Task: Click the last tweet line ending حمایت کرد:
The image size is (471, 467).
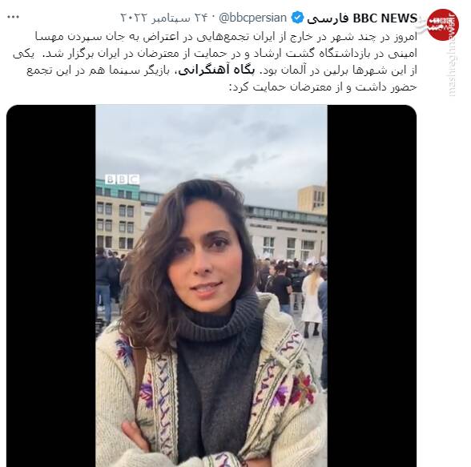Action: pyautogui.click(x=324, y=87)
